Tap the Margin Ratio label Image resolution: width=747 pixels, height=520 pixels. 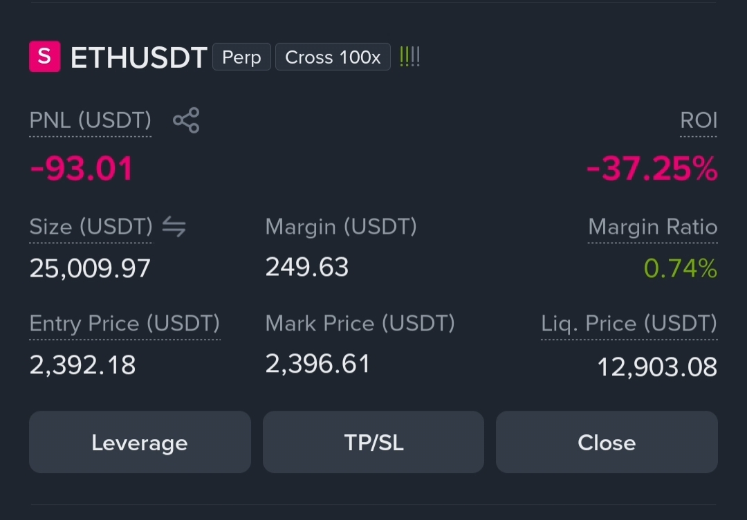653,227
